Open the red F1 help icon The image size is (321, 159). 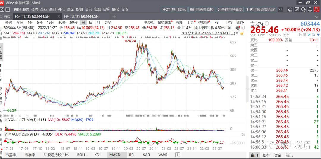click(x=317, y=10)
